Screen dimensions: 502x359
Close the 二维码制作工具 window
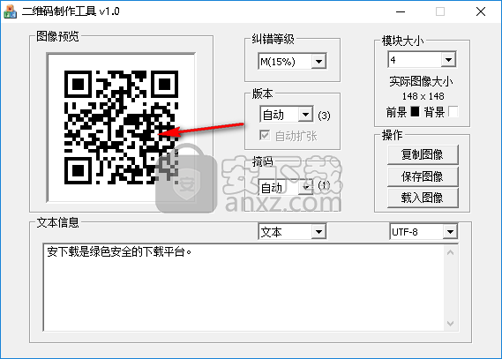[x=481, y=11]
